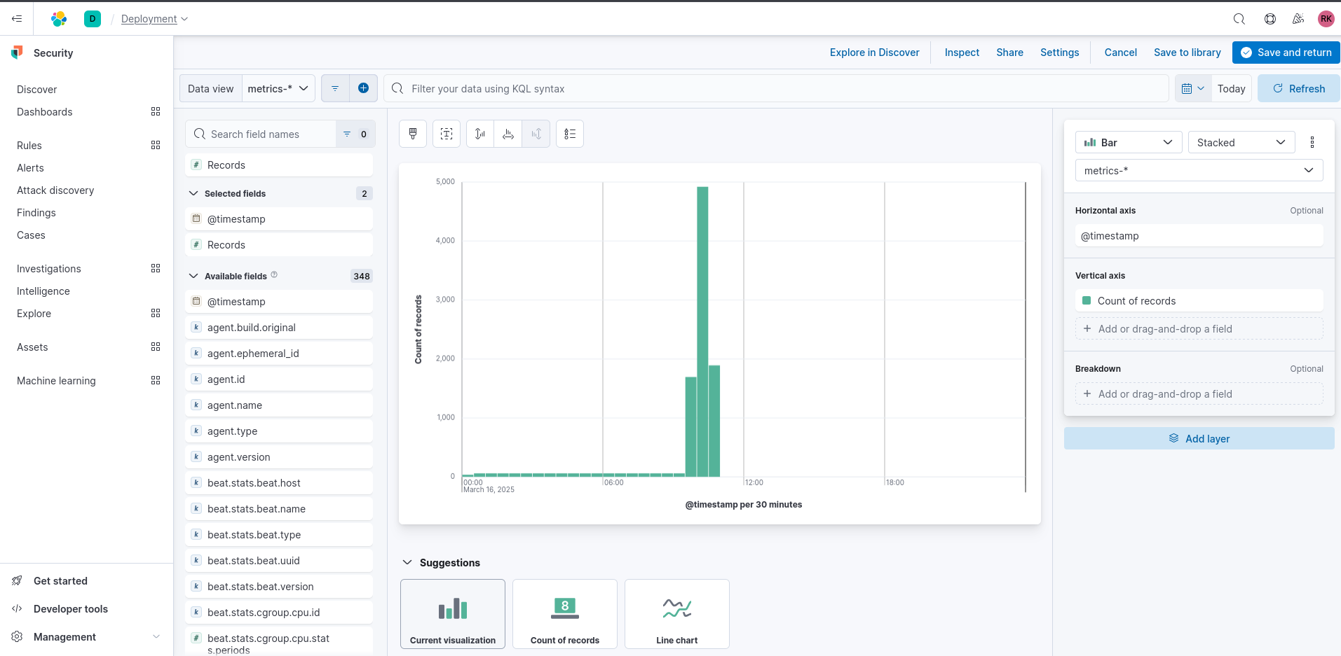The height and width of the screenshot is (656, 1341).
Task: Collapse the Selected fields section
Action: pos(193,193)
